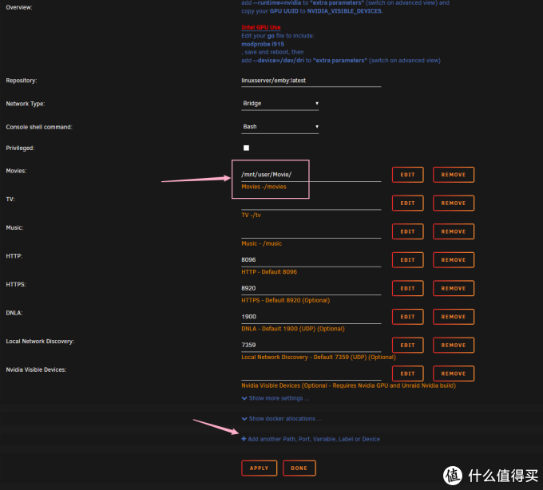The width and height of the screenshot is (543, 490).
Task: Remove the Music path entry
Action: (x=454, y=231)
